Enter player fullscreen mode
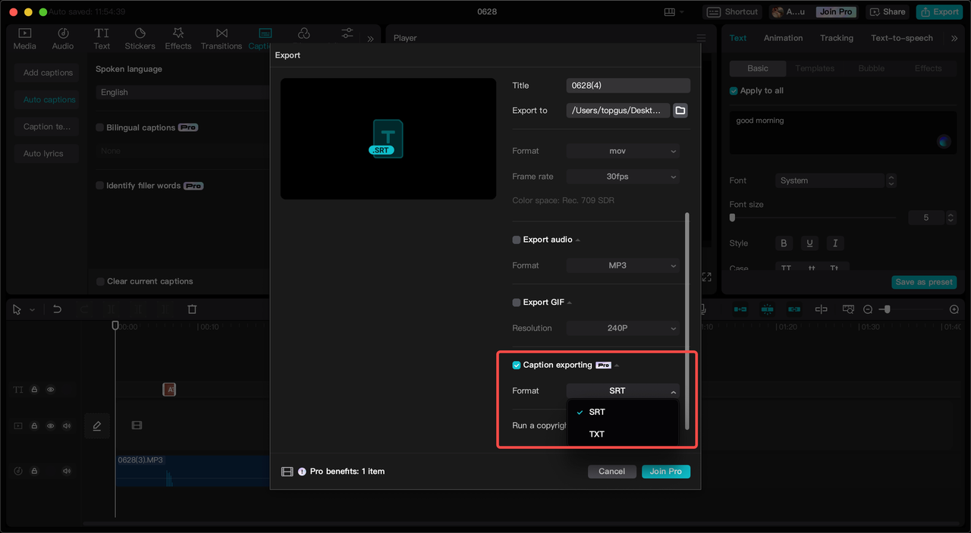Screen dimensions: 971x533 point(706,277)
